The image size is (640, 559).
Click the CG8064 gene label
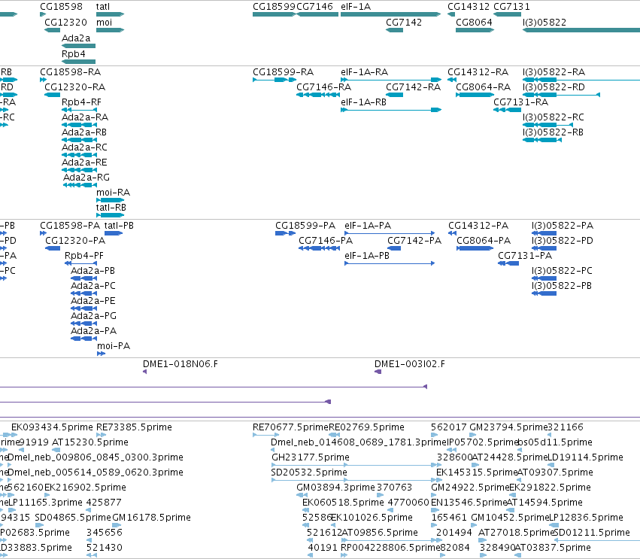coord(474,23)
